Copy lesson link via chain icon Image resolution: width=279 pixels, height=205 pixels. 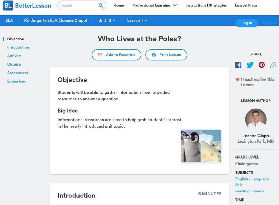(273, 65)
